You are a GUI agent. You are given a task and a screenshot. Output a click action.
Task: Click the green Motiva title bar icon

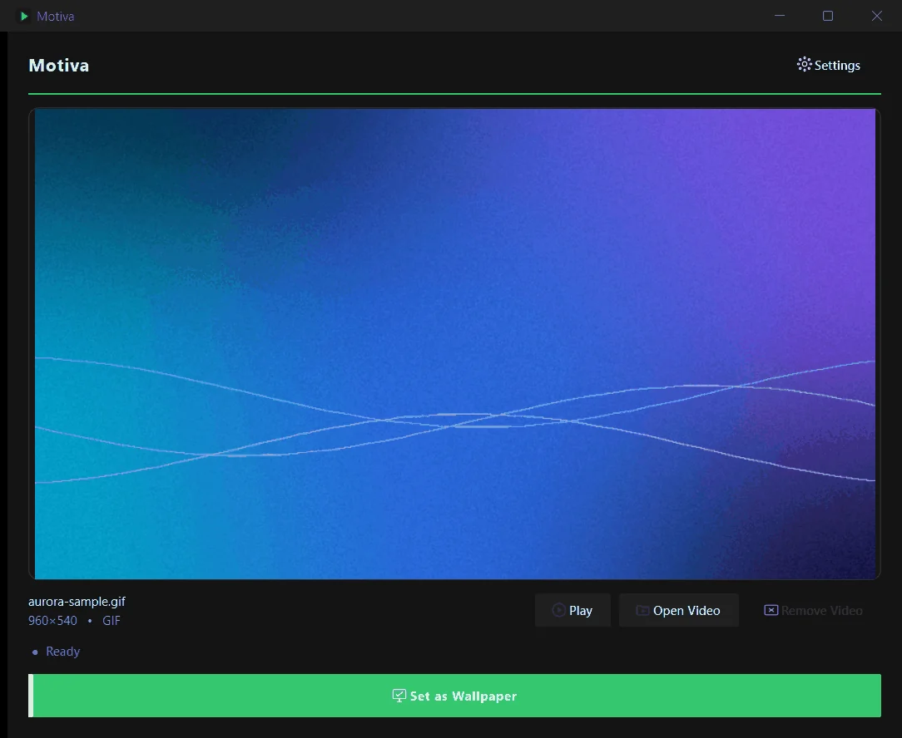coord(24,16)
